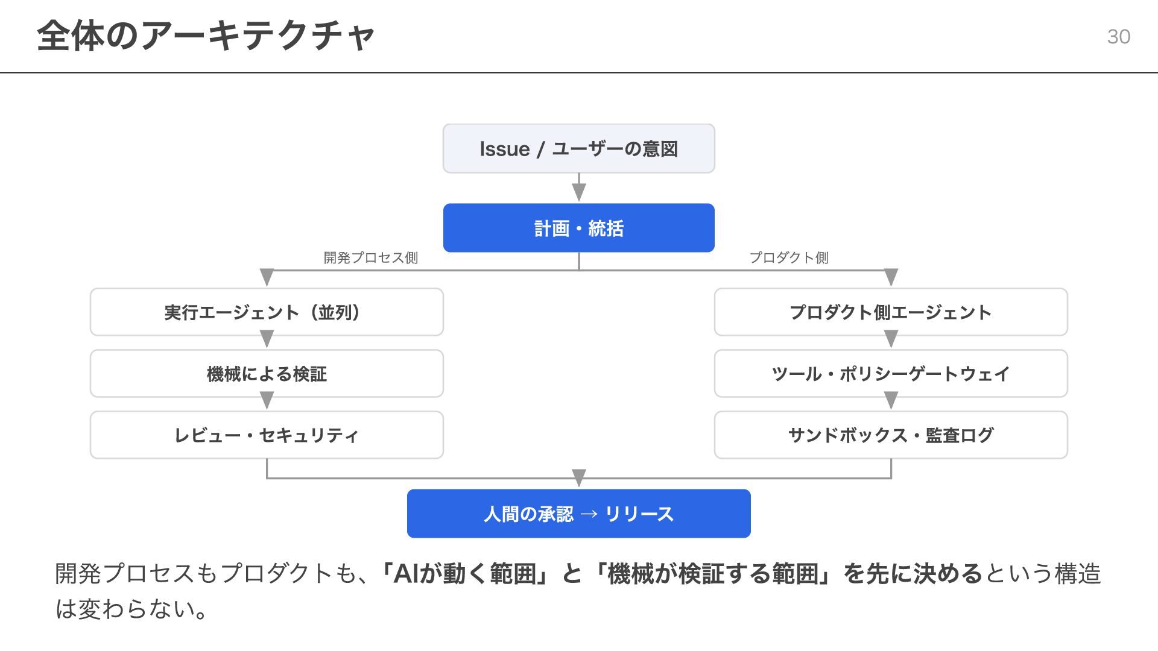1158x651 pixels.
Task: Select the 機械による検証 box
Action: click(x=267, y=374)
